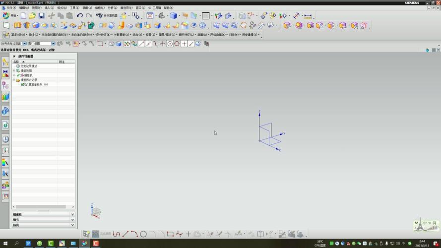Image resolution: width=441 pixels, height=248 pixels.
Task: Open the History clock tab in the sidebar
Action: click(x=5, y=139)
